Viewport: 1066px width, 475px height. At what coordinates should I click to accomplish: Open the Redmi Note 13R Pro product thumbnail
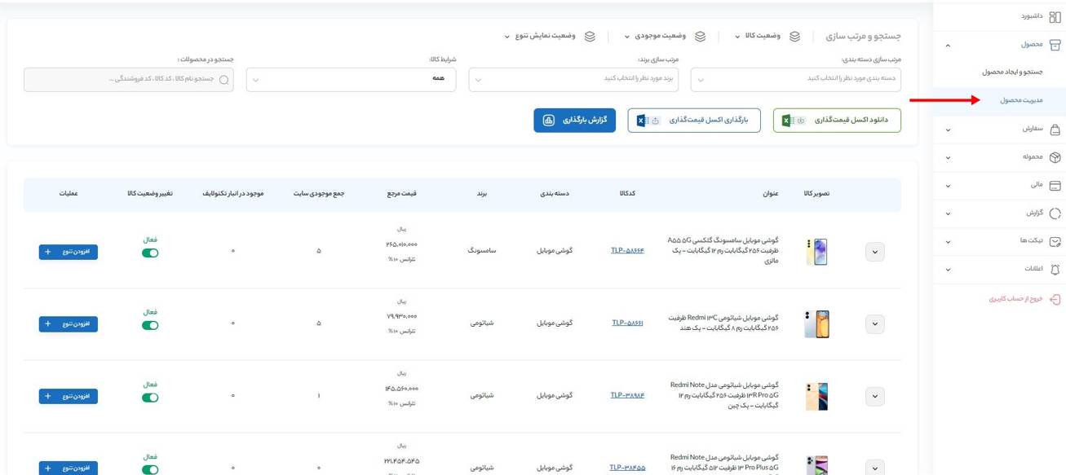click(816, 396)
